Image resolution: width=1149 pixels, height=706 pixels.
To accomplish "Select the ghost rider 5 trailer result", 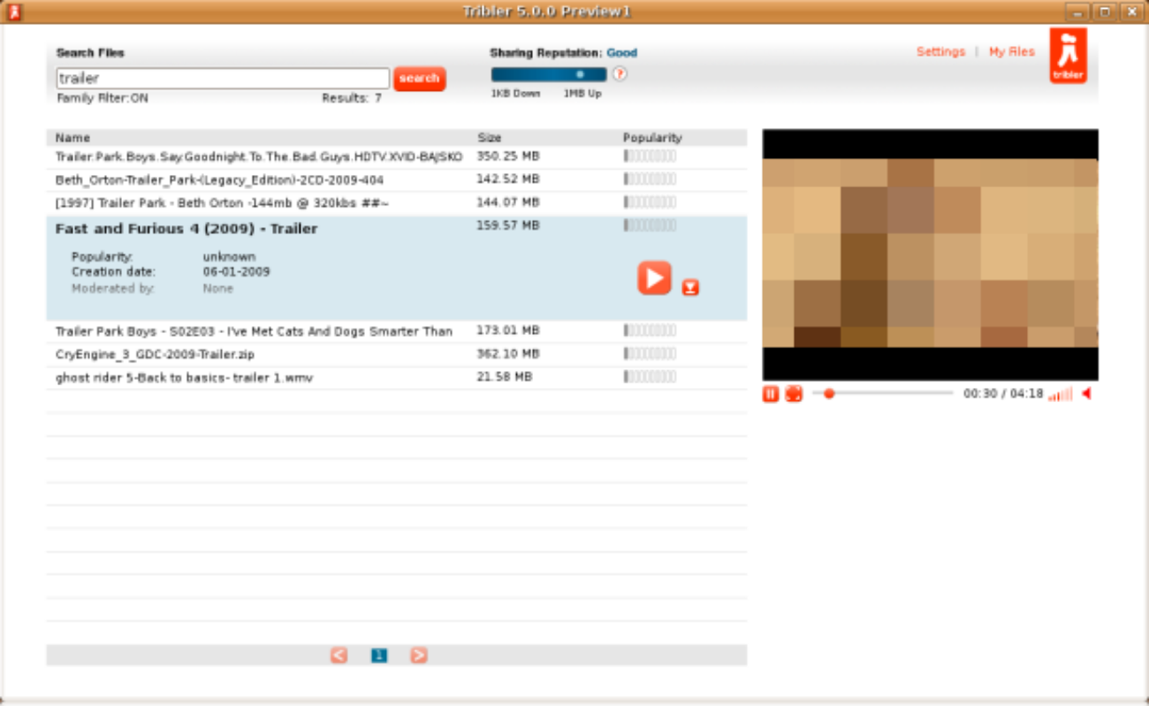I will coord(396,377).
